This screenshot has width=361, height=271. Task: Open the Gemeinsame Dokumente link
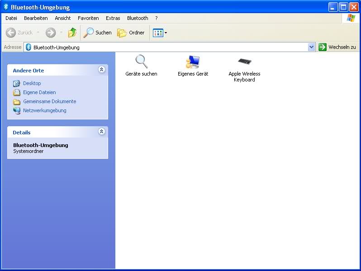[49, 101]
